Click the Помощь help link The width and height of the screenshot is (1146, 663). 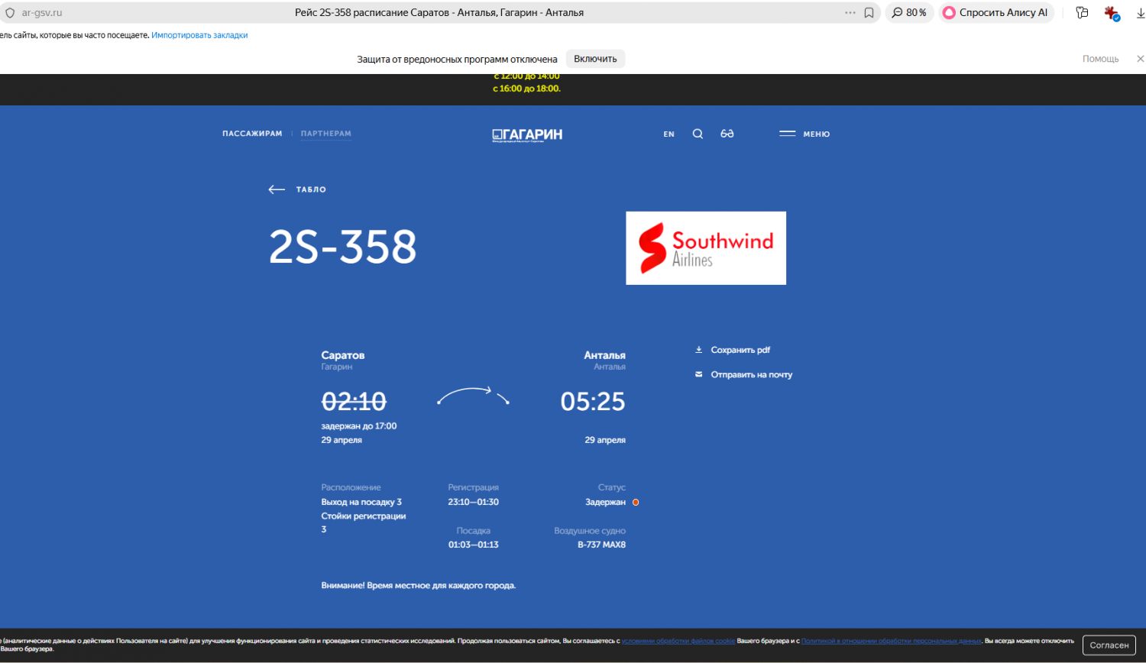coord(1100,59)
